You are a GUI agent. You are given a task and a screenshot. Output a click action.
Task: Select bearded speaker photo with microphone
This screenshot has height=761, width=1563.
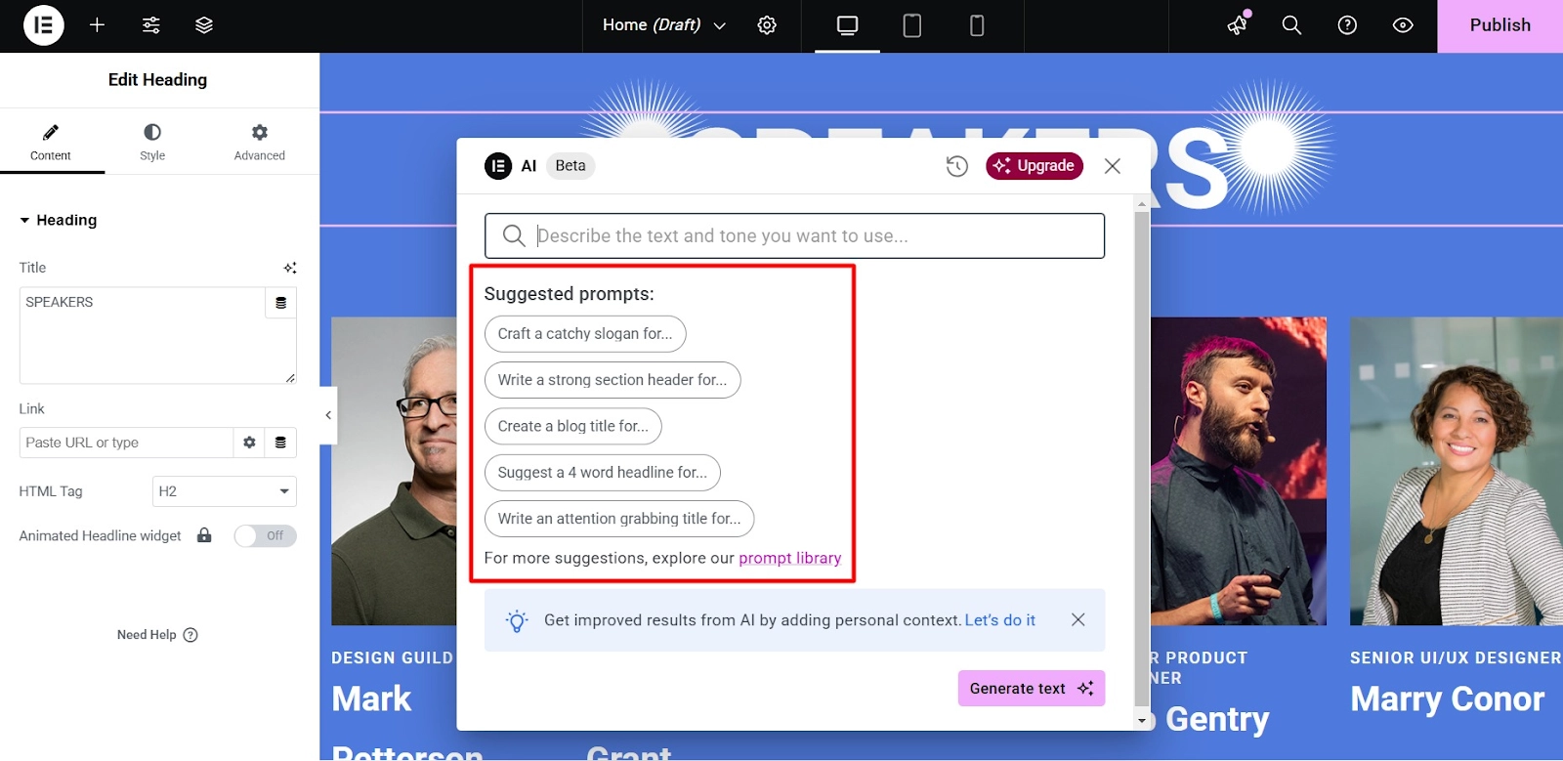click(1238, 471)
